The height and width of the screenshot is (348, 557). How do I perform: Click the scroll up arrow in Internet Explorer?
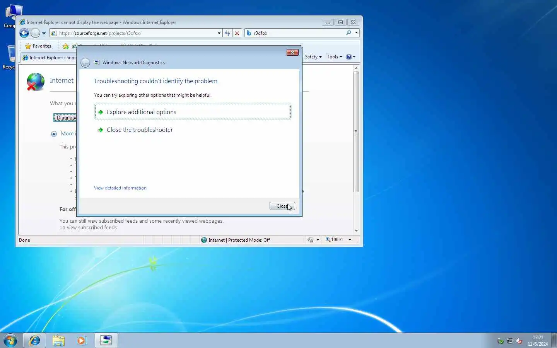[x=356, y=68]
